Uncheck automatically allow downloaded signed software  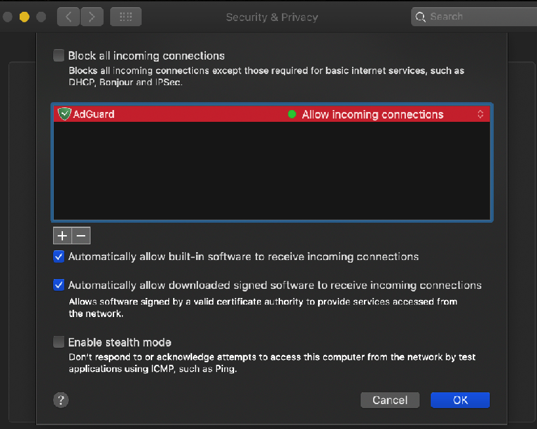[58, 285]
